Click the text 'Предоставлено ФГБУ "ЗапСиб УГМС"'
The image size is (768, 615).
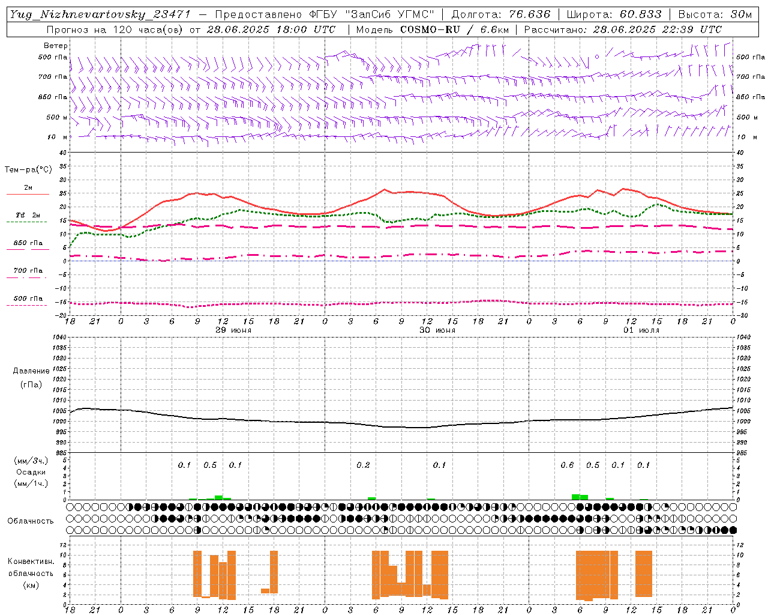click(x=324, y=14)
